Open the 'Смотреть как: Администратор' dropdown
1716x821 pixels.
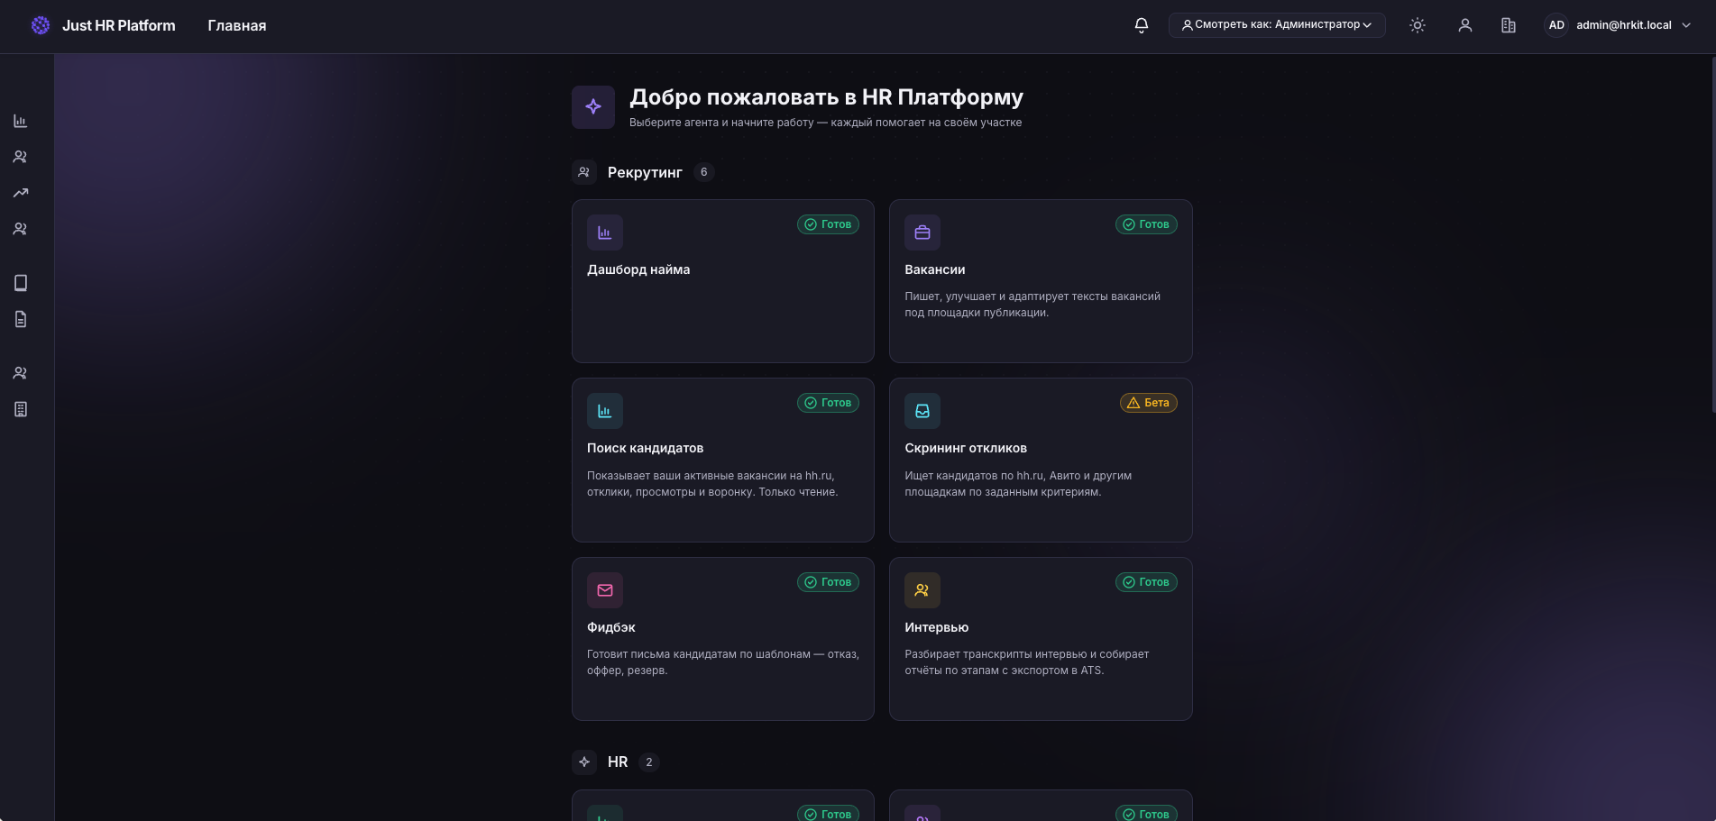1277,25
